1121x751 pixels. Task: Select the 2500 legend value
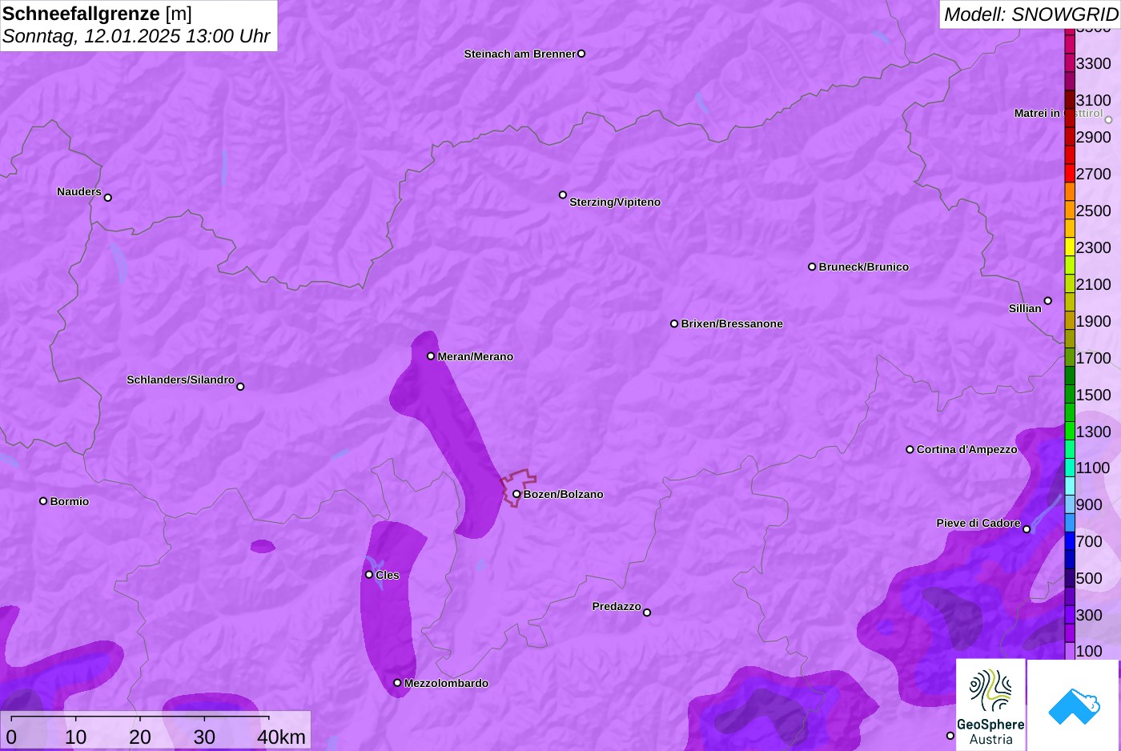coord(1094,211)
